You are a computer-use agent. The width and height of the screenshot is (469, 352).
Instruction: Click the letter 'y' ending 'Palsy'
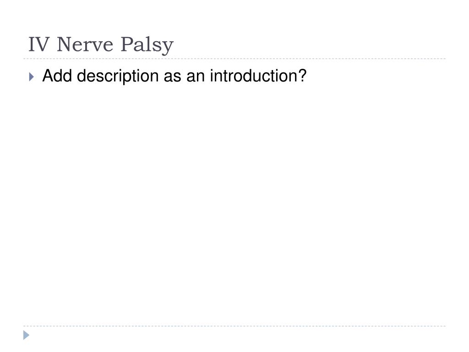pyautogui.click(x=168, y=48)
